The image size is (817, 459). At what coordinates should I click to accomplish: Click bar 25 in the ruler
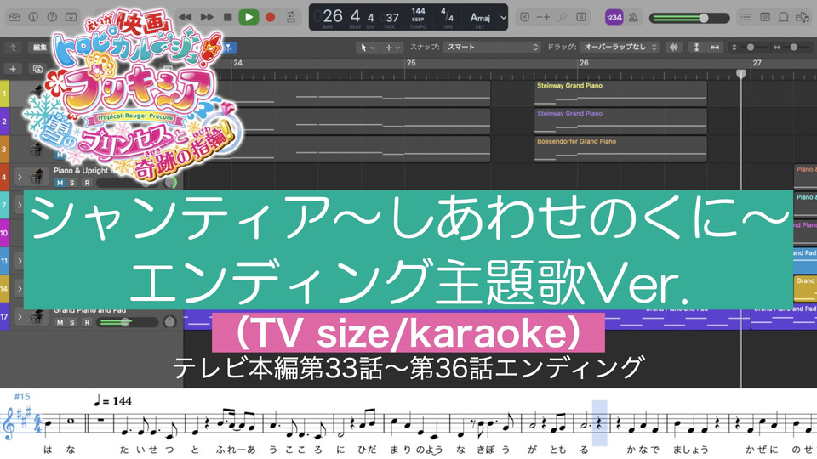411,63
